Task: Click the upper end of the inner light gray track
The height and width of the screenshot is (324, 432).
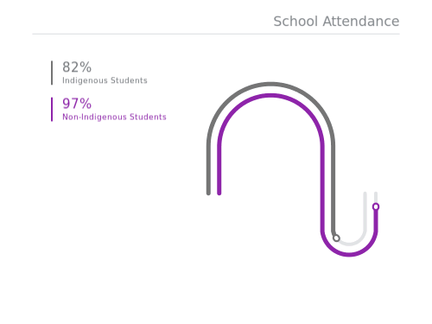Action: 365,194
